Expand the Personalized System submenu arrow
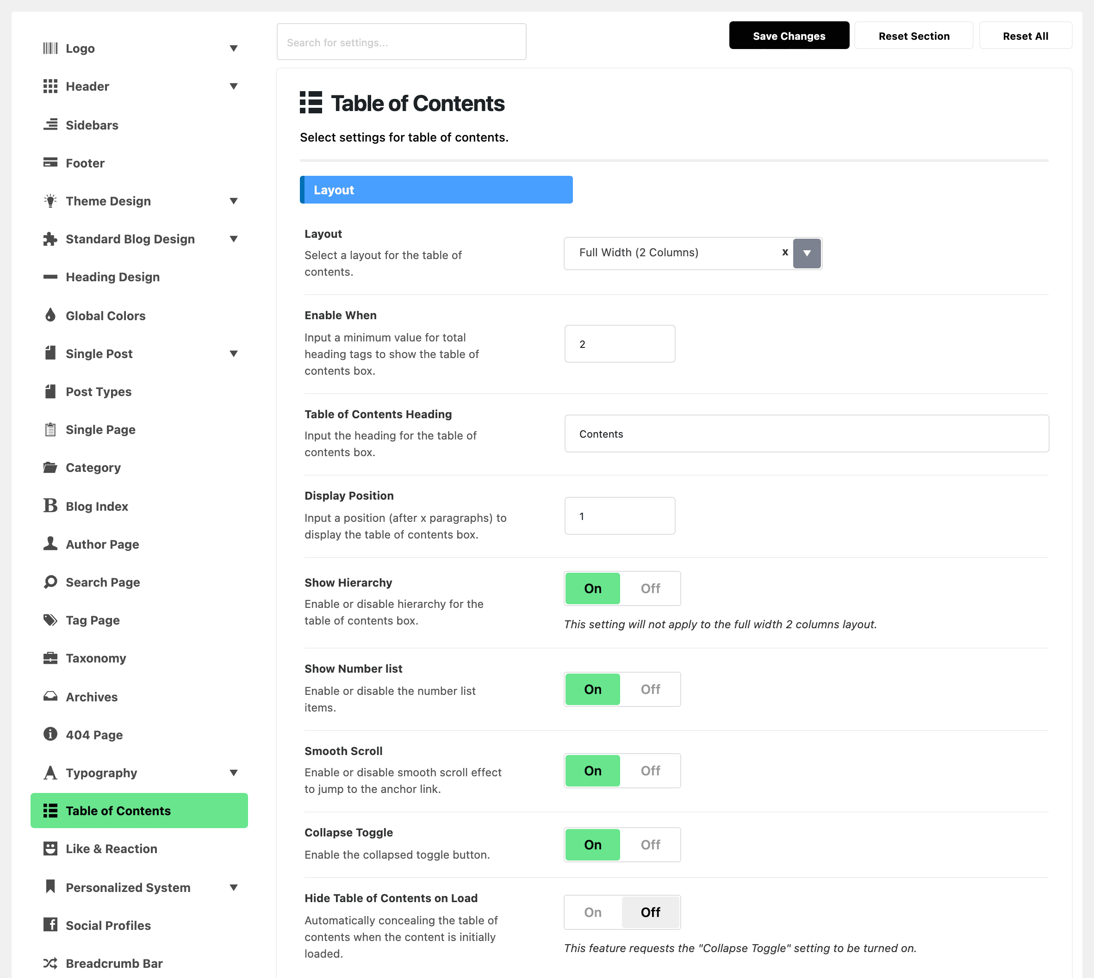 [x=233, y=887]
